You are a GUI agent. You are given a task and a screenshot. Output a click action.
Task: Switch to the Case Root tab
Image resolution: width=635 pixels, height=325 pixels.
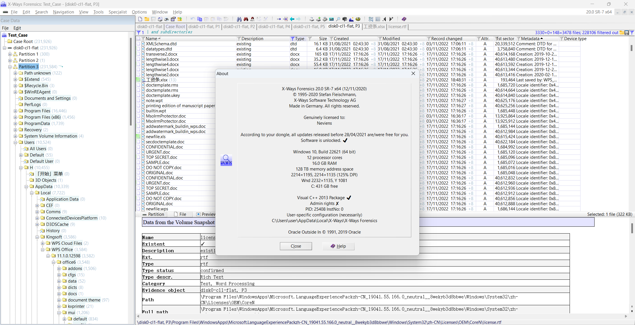click(x=175, y=27)
